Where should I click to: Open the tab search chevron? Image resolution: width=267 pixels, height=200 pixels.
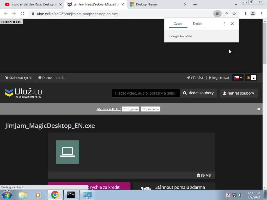pos(236,5)
